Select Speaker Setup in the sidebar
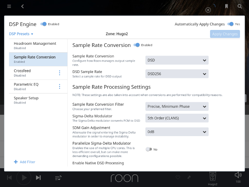 coord(38,100)
